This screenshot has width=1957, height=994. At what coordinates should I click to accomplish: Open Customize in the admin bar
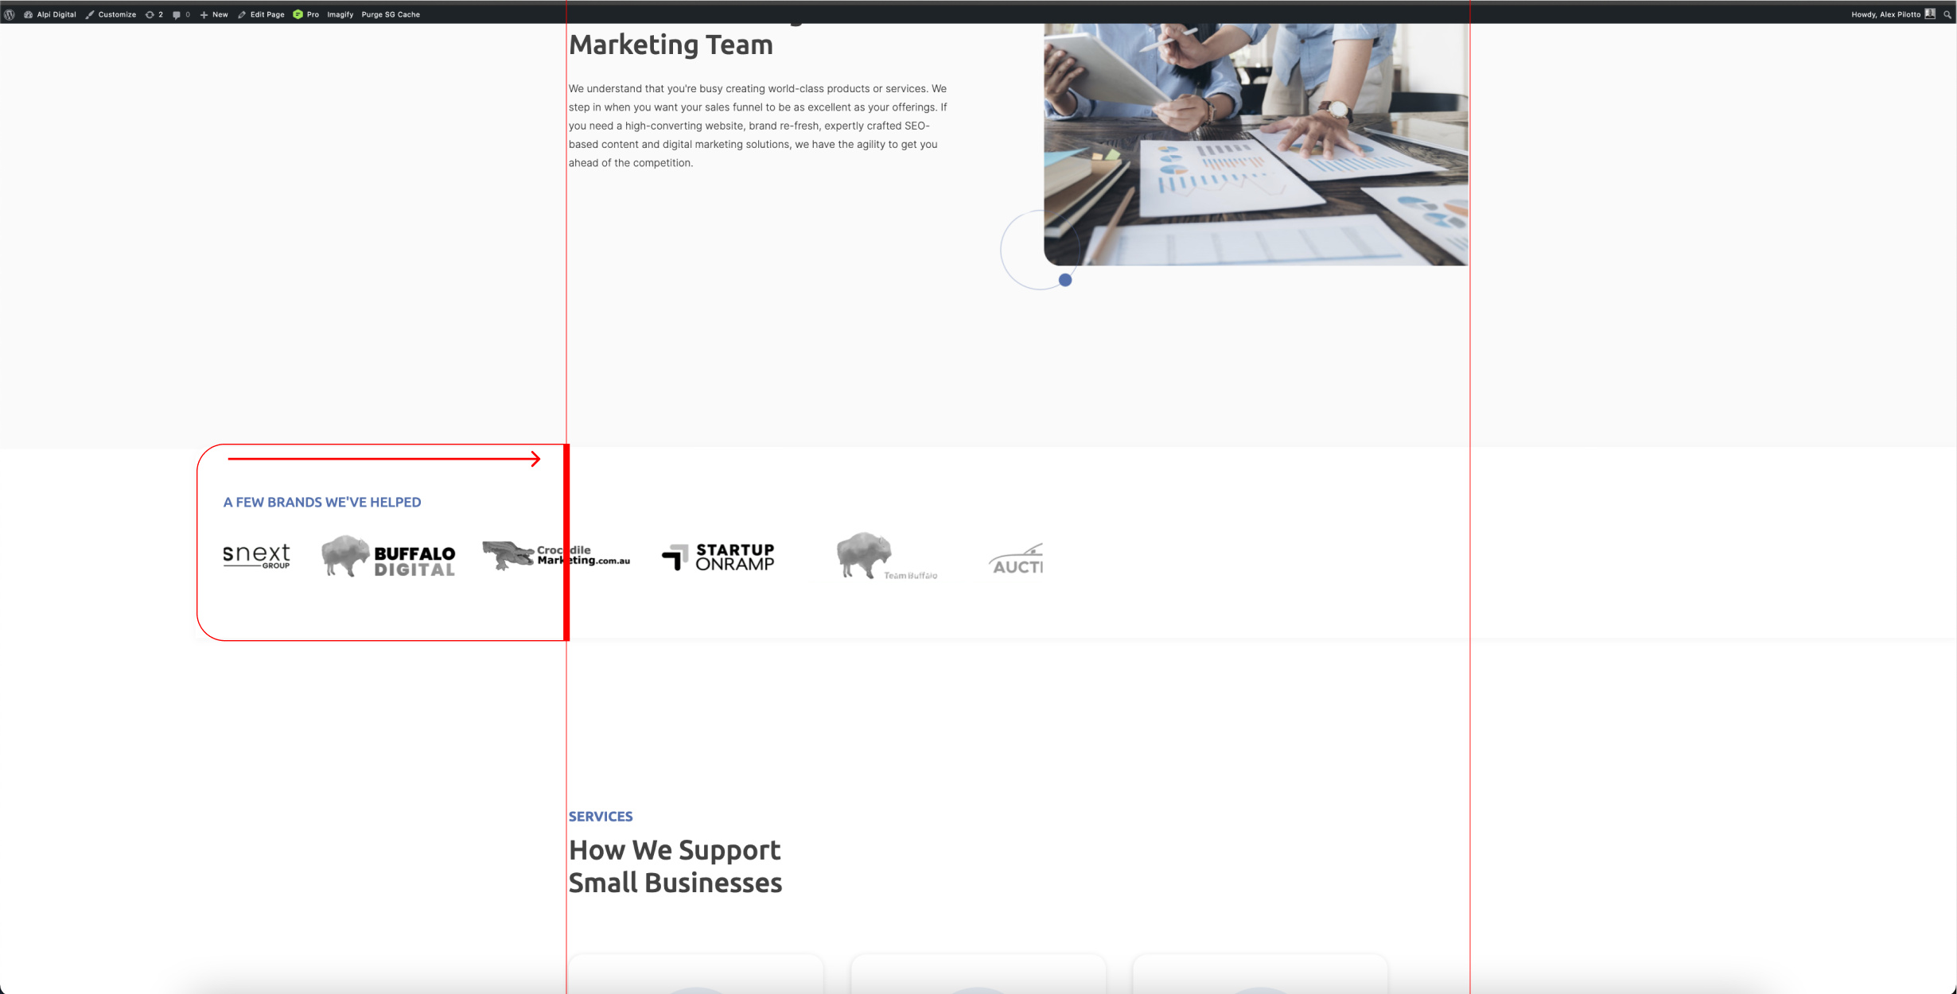coord(111,14)
